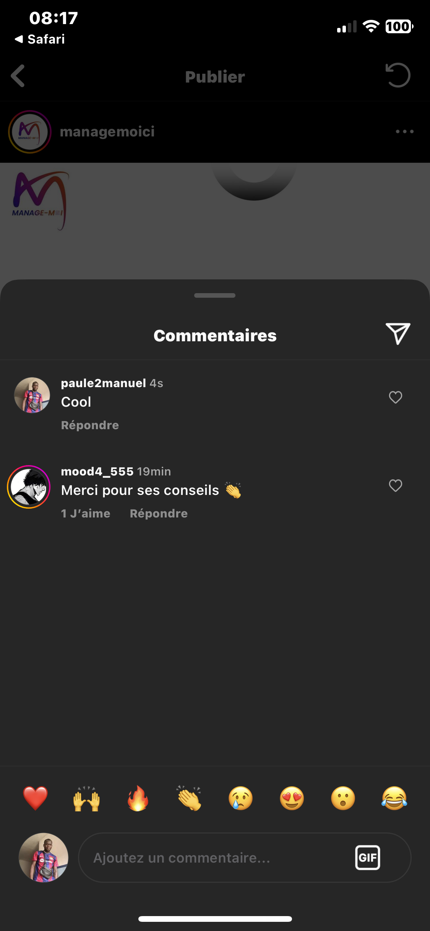
Task: Focus the add comment text field
Action: click(x=214, y=858)
